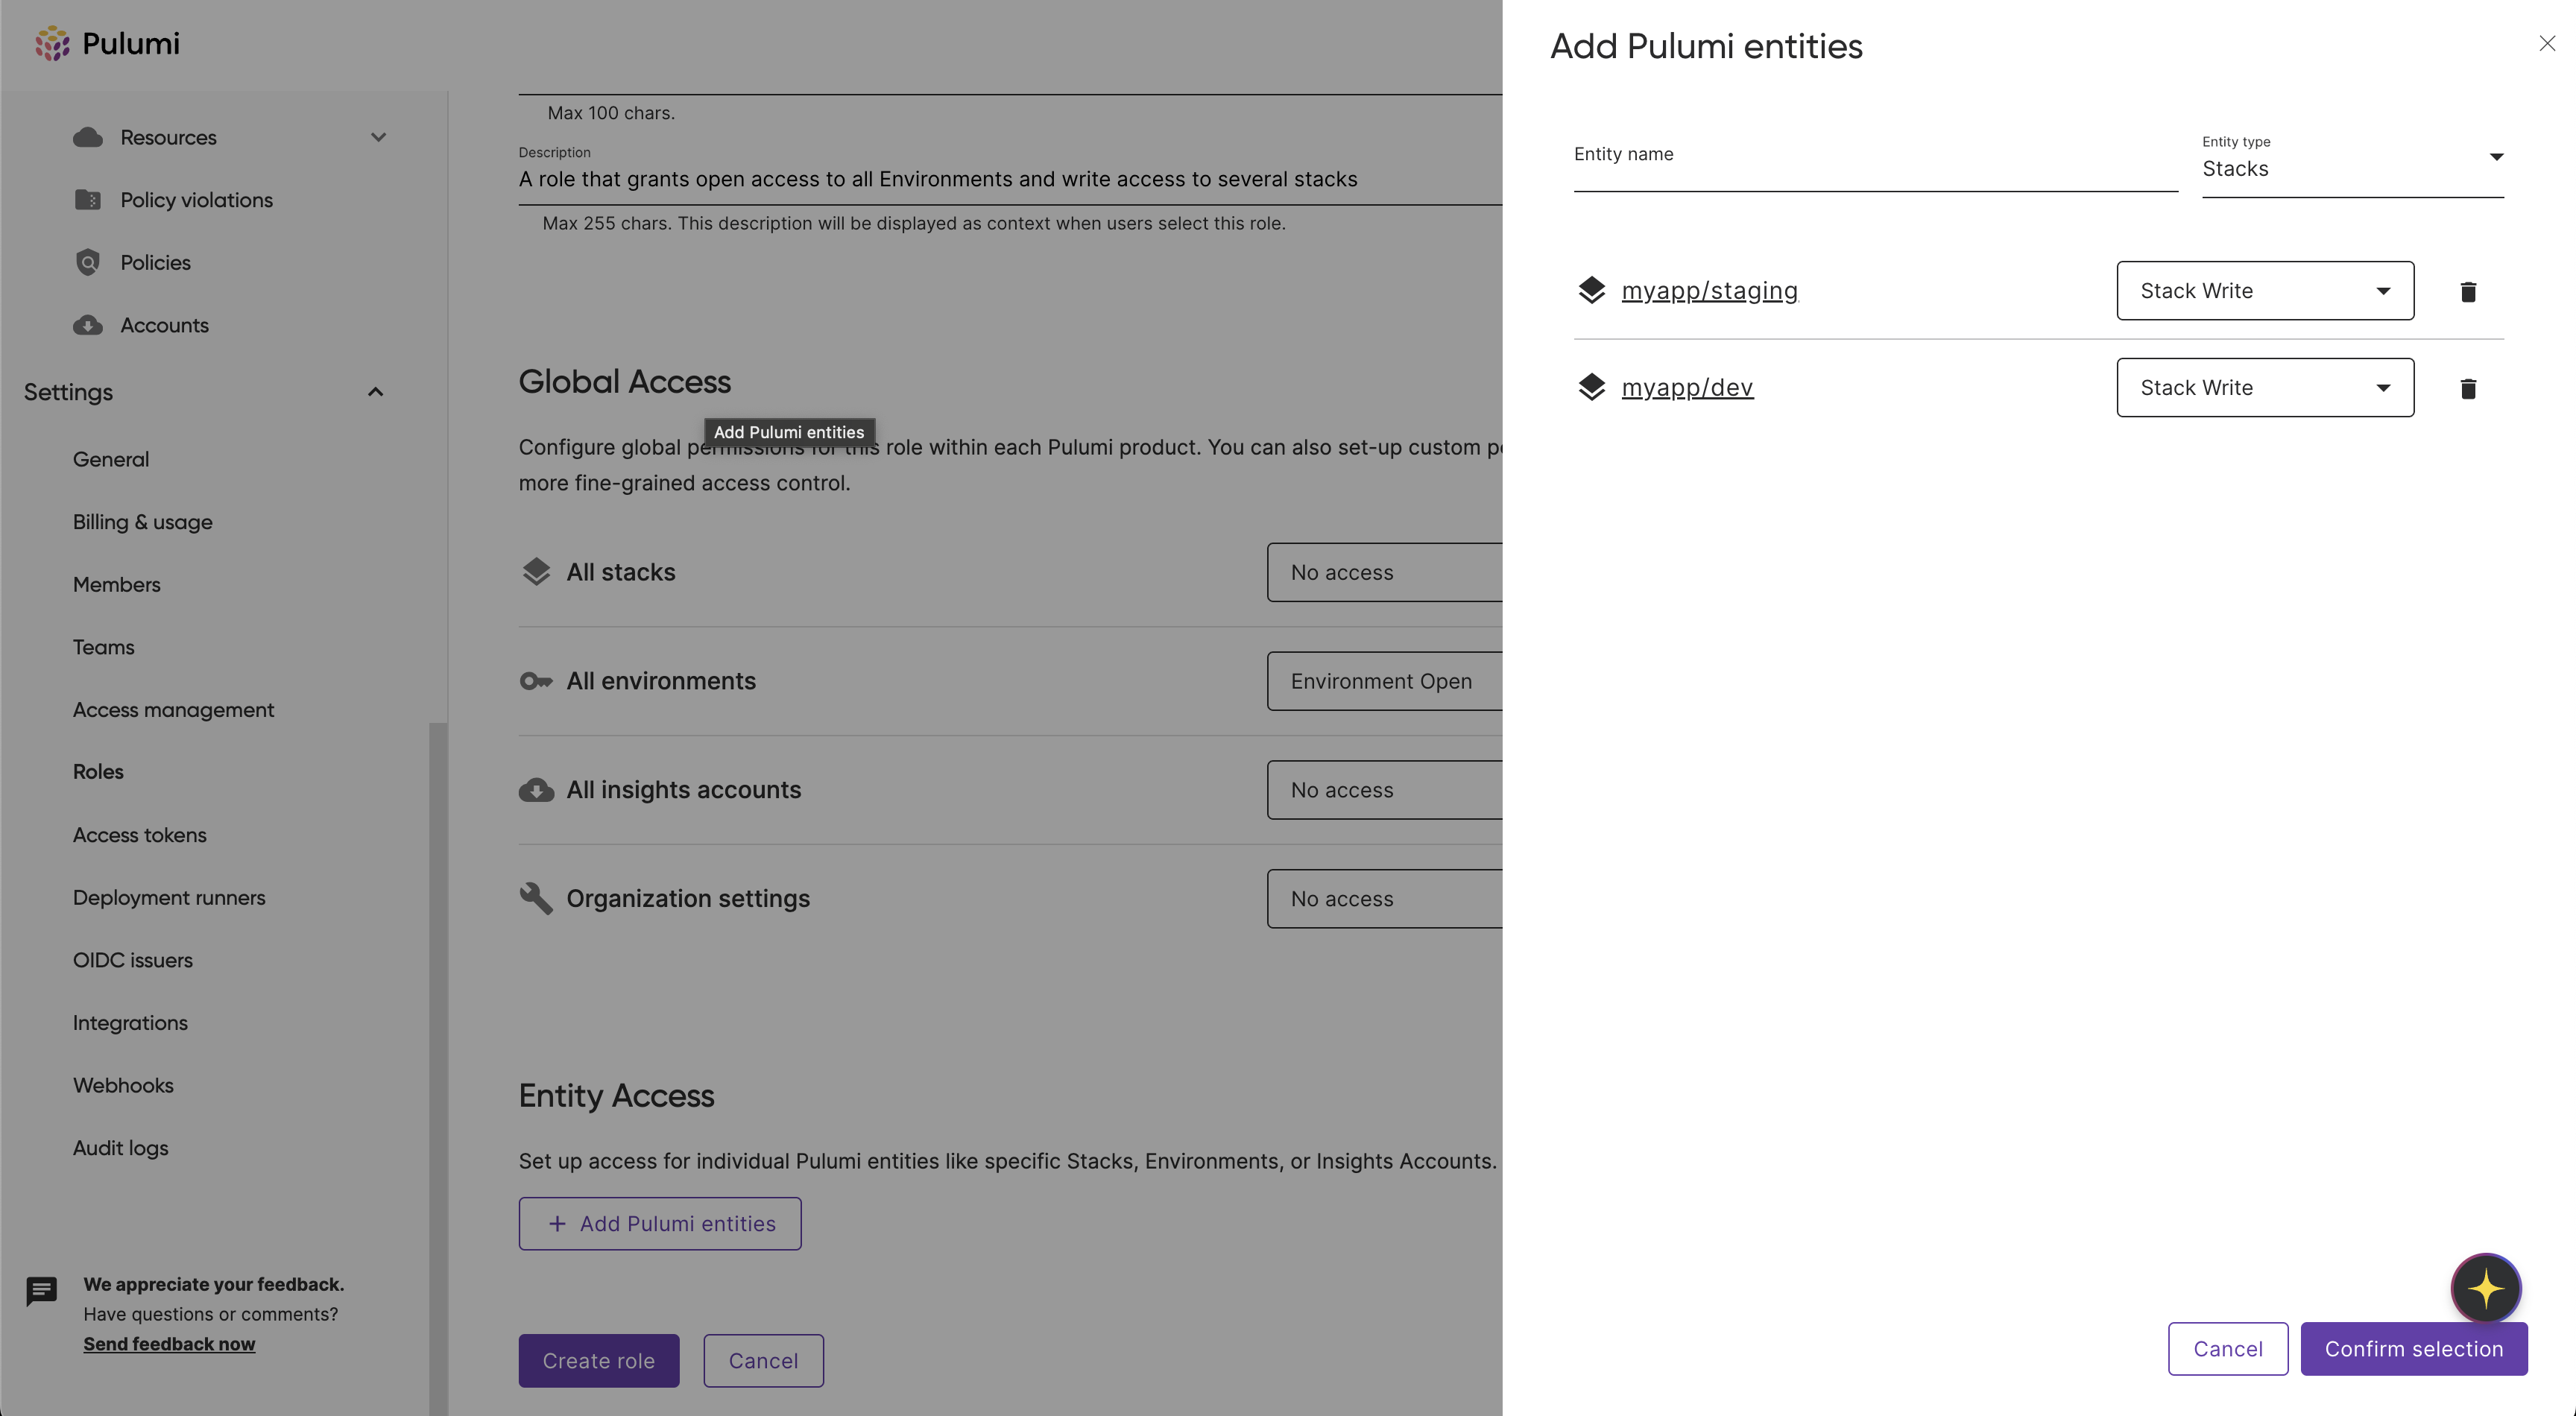This screenshot has height=1416, width=2576.
Task: Click Send feedback now link
Action: pos(169,1344)
